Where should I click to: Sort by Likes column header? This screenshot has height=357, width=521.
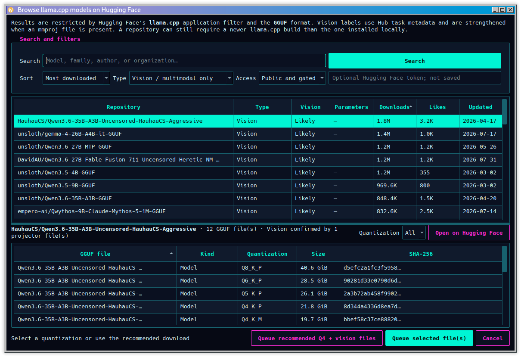point(437,107)
